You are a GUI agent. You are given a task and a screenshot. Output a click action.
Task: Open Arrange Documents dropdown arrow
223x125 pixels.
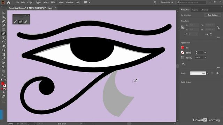click(x=90, y=2)
